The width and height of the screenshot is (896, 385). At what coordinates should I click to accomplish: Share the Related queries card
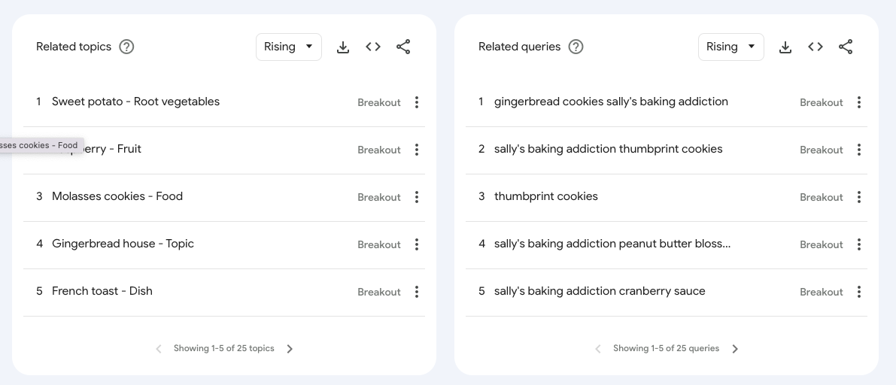pyautogui.click(x=846, y=47)
